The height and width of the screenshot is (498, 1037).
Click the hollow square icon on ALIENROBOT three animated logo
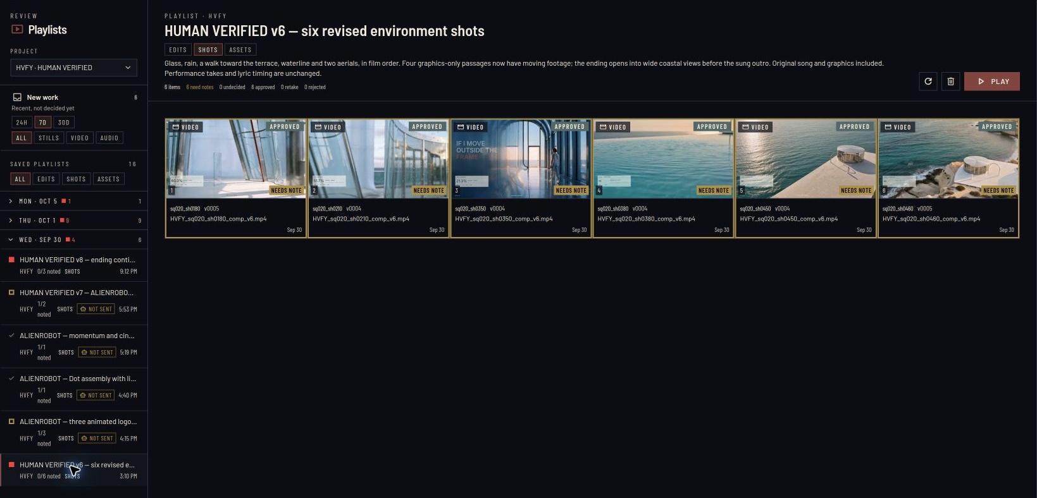pyautogui.click(x=11, y=422)
